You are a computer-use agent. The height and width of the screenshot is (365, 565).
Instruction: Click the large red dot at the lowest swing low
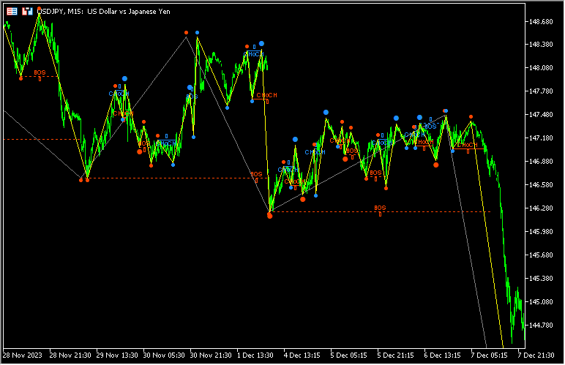[x=270, y=216]
